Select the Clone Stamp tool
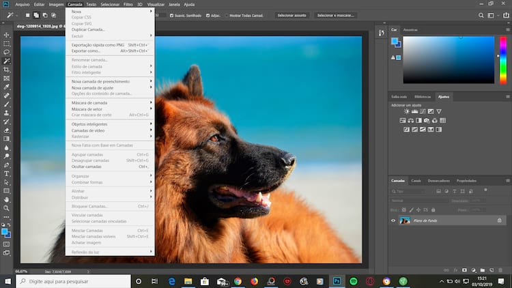This screenshot has width=512, height=288. coord(7,113)
